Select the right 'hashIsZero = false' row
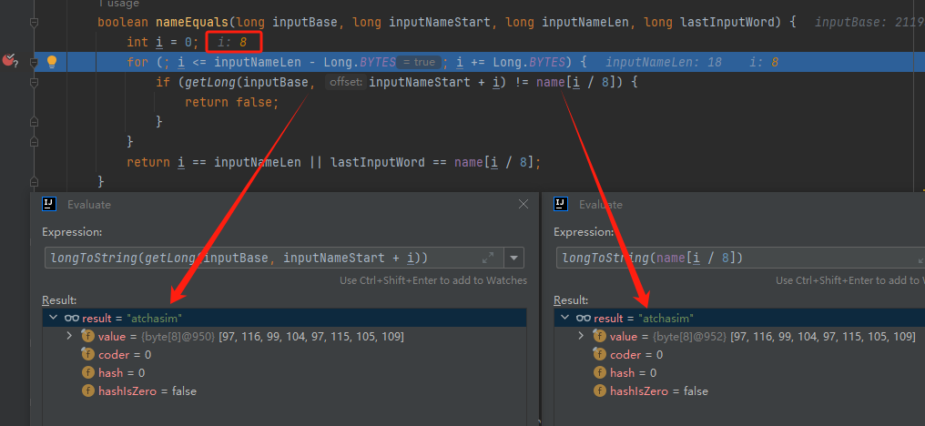The image size is (925, 426). click(x=740, y=391)
